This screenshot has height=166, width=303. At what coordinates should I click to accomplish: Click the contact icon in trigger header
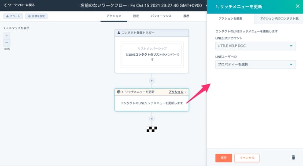(x=118, y=33)
